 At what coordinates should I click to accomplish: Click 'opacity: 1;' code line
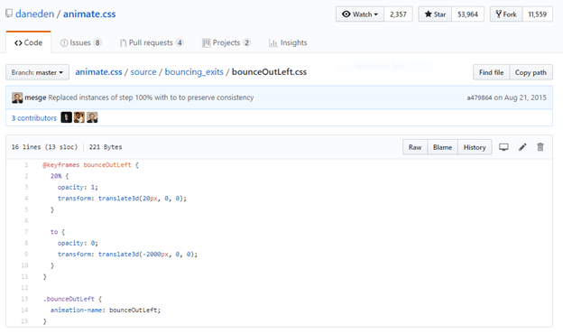pyautogui.click(x=78, y=187)
